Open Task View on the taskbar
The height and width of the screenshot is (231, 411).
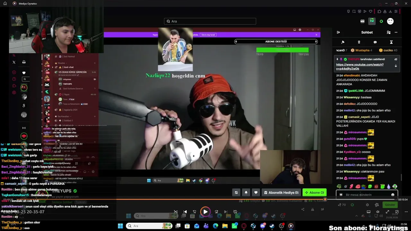click(x=178, y=226)
